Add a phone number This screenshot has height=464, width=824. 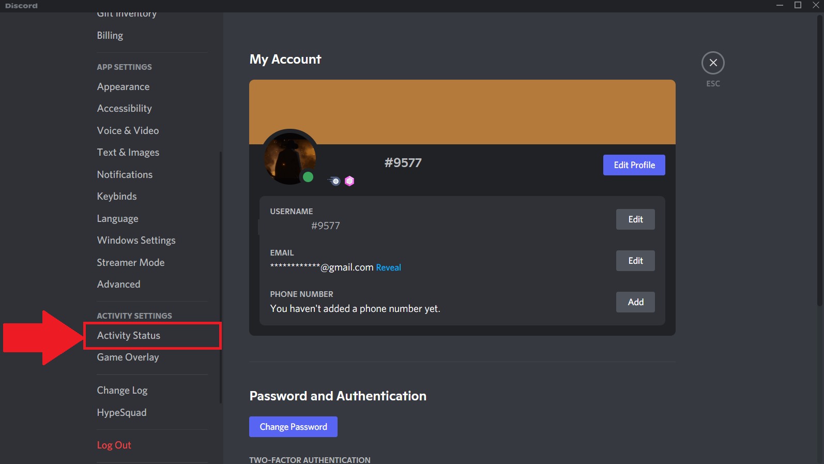[635, 302]
